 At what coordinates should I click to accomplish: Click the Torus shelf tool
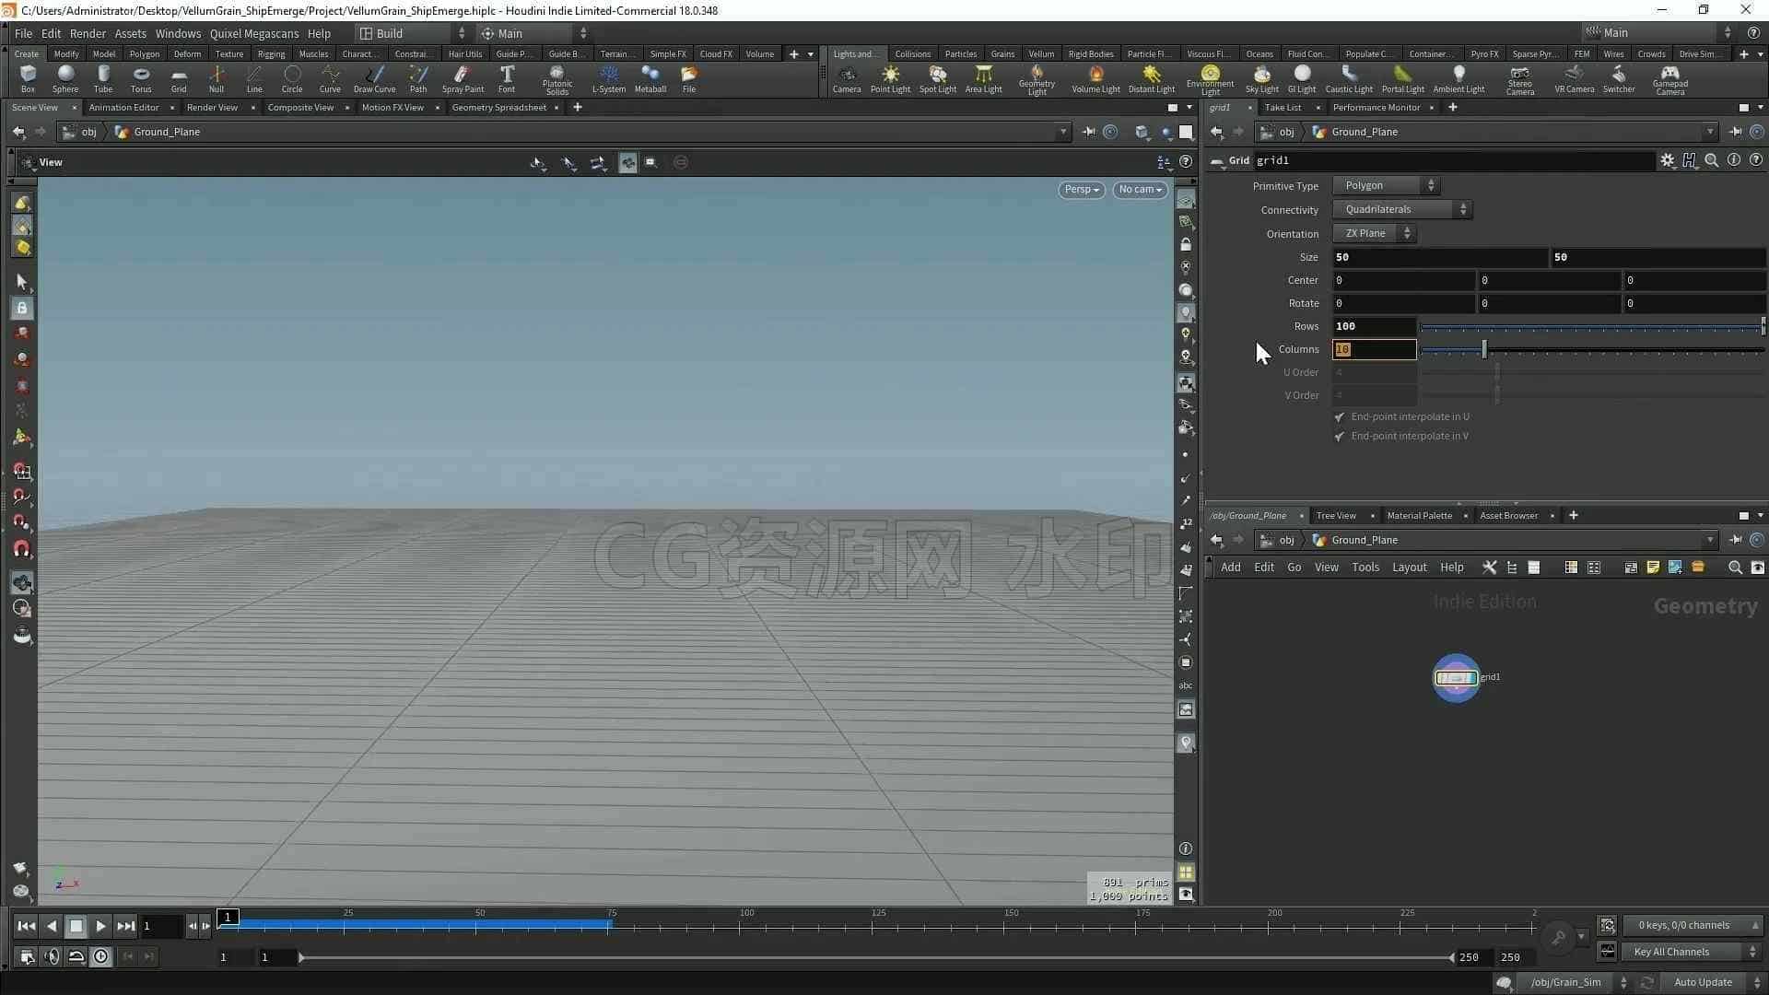[x=141, y=78]
